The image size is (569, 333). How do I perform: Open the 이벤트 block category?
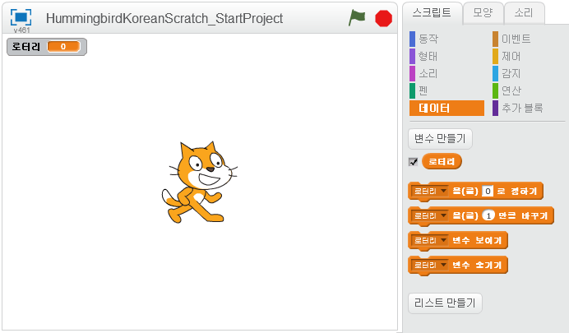click(x=516, y=39)
